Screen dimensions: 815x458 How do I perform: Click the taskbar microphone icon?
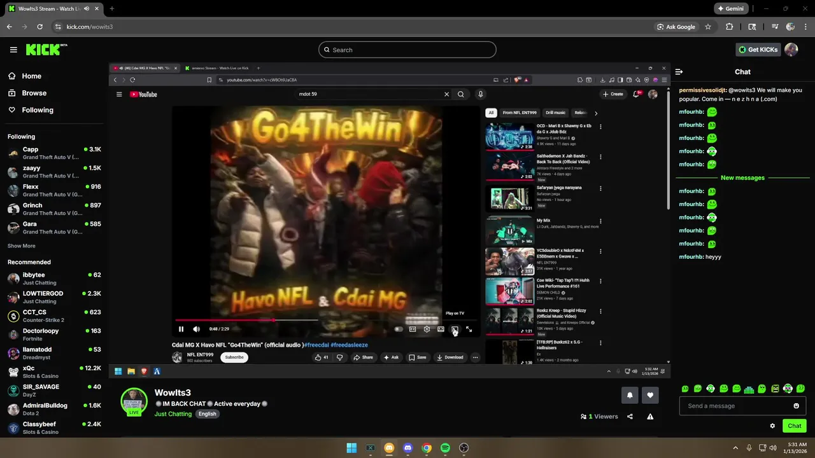(749, 448)
